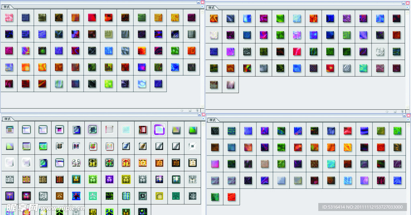Choose the white pearl style in the top-right panel
Screen dimensions: 411x215
coord(214,35)
